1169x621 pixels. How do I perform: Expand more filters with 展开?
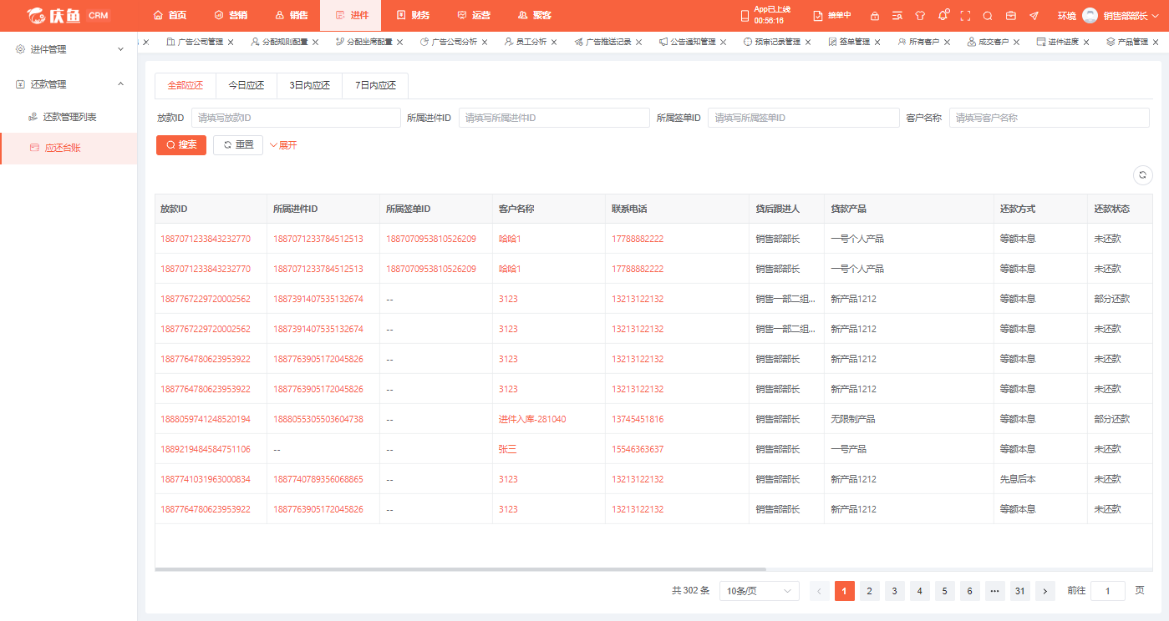pos(283,145)
